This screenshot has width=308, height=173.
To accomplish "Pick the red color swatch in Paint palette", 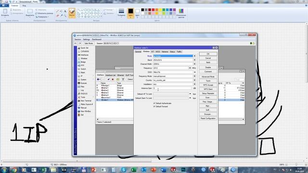I will [x=153, y=10].
